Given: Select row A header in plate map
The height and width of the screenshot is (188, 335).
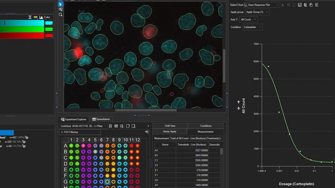Looking at the screenshot, I should [x=65, y=146].
